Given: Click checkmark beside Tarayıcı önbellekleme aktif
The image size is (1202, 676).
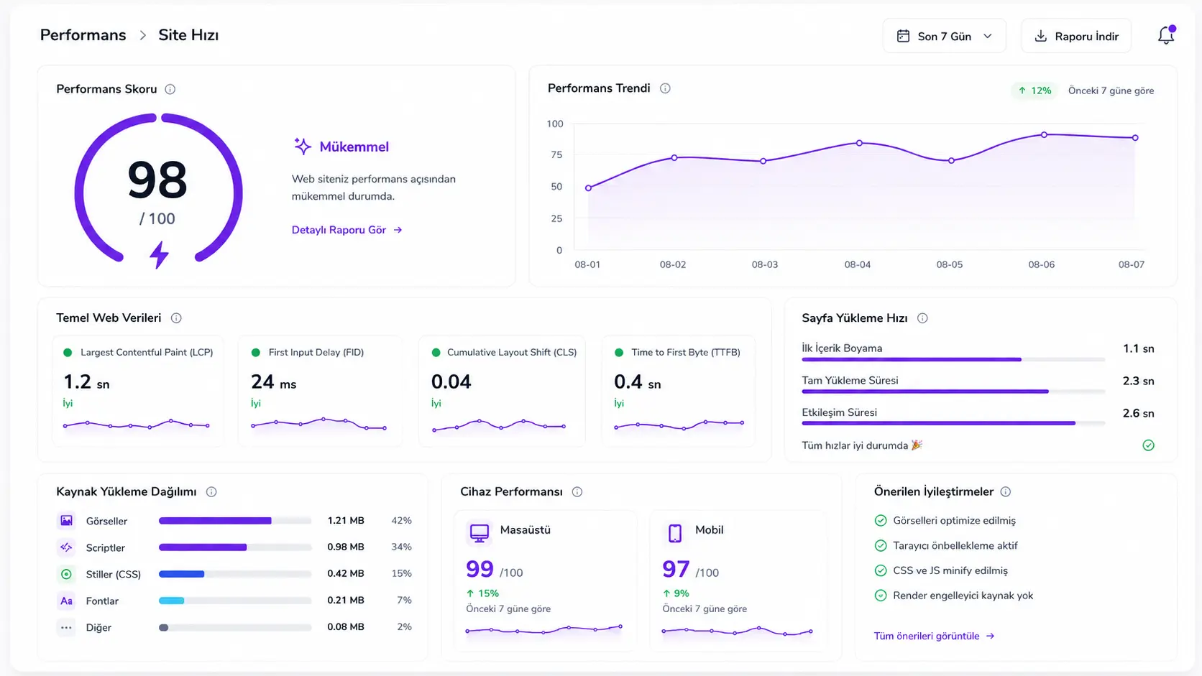Looking at the screenshot, I should tap(881, 545).
